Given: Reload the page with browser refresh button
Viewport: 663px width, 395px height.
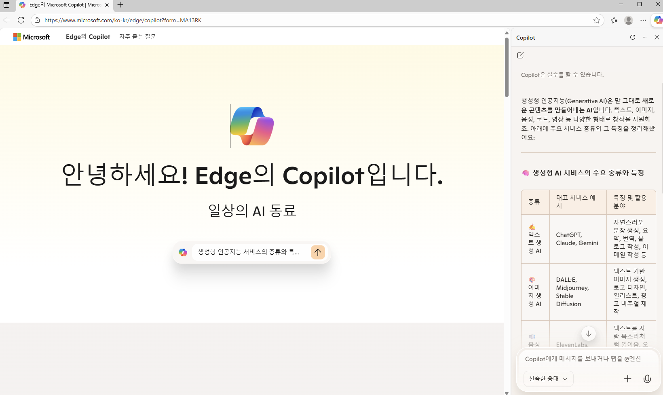Looking at the screenshot, I should pyautogui.click(x=21, y=20).
